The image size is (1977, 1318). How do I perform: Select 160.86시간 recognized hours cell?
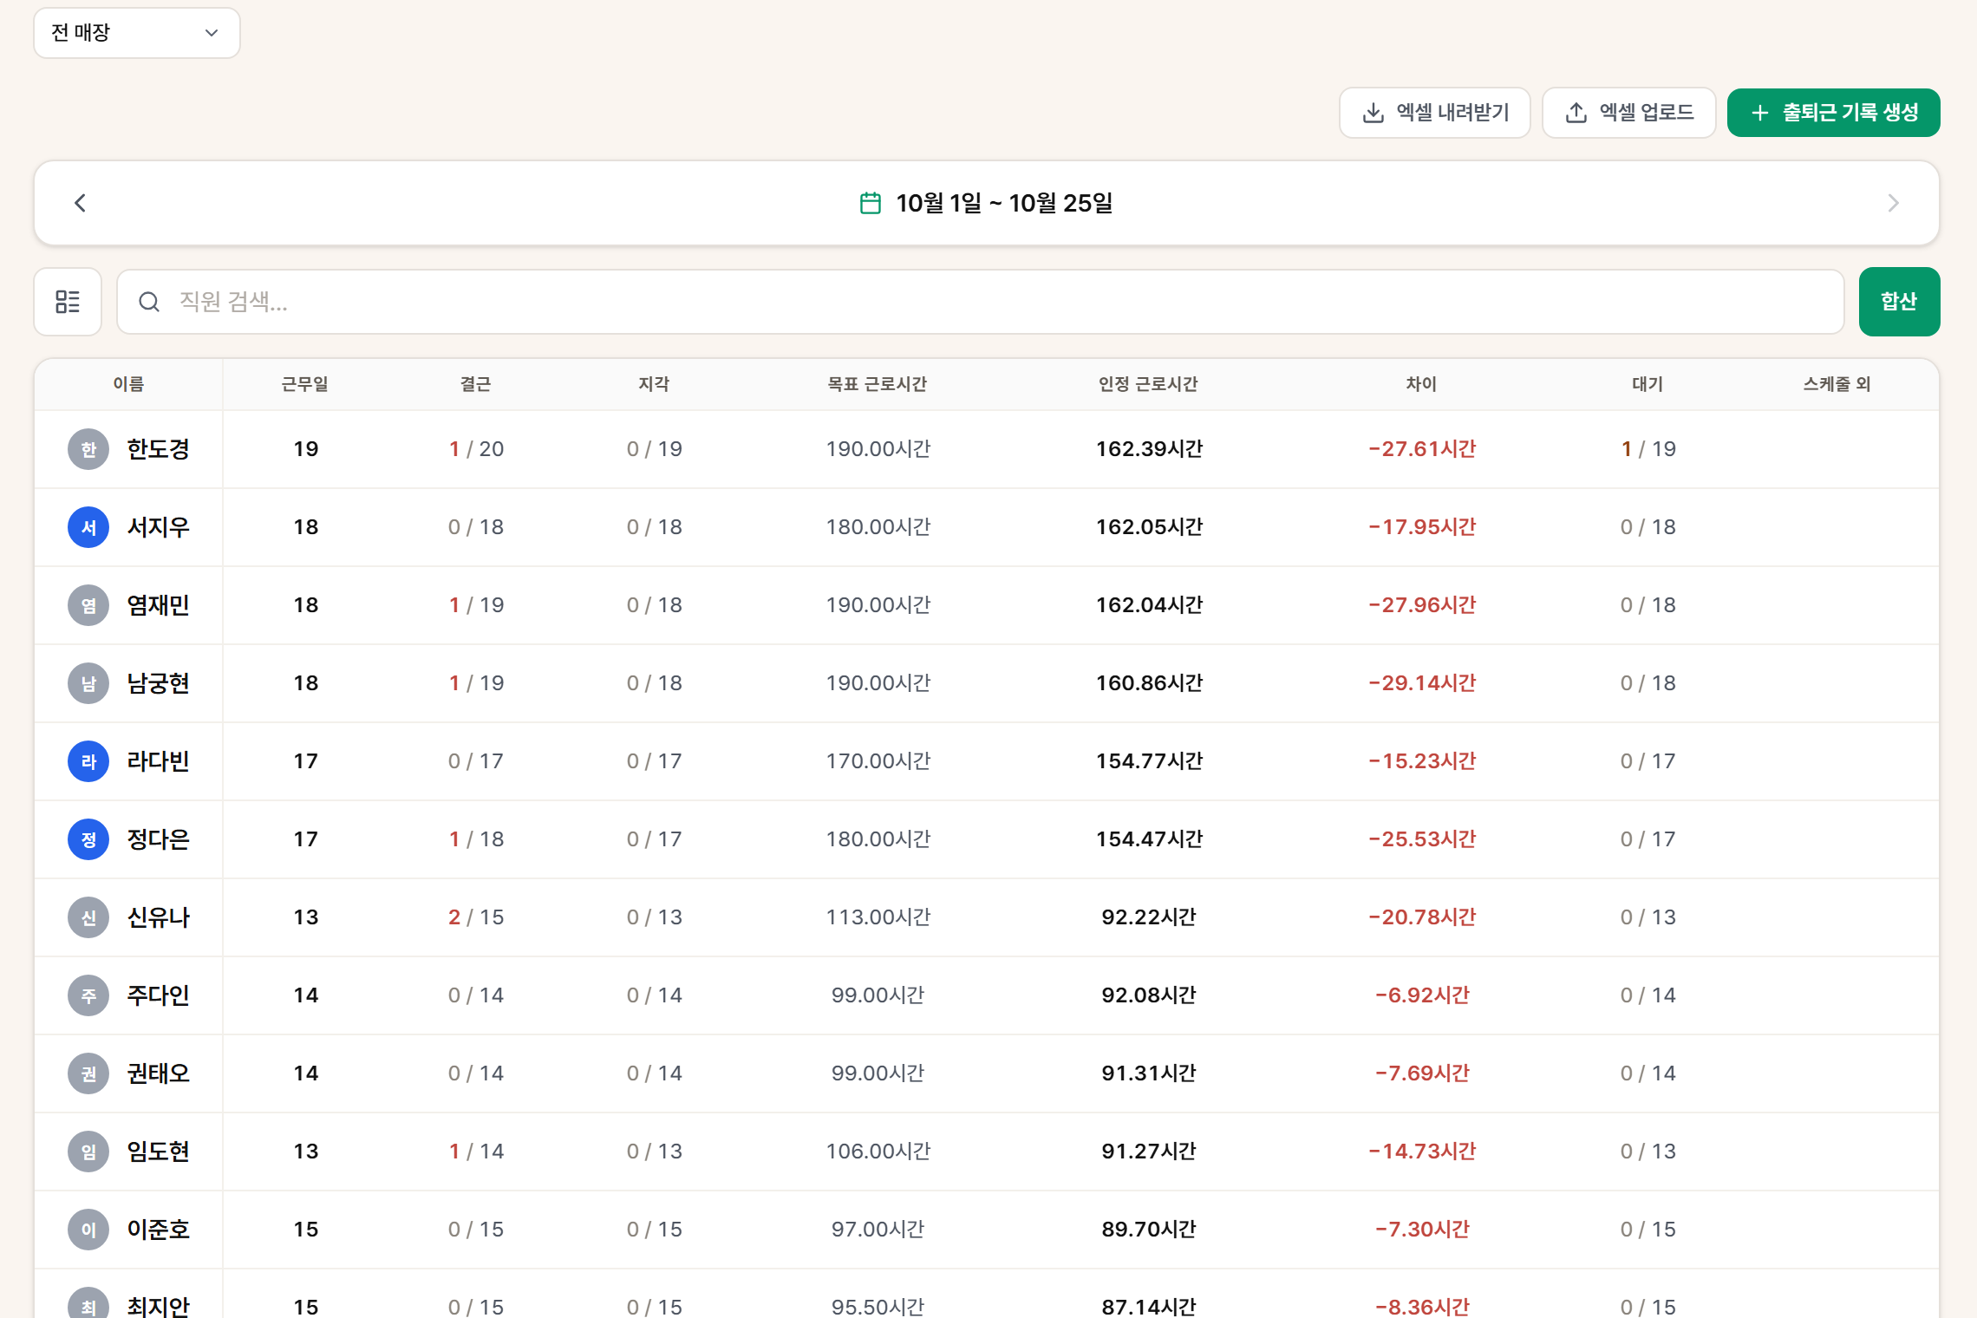1149,683
